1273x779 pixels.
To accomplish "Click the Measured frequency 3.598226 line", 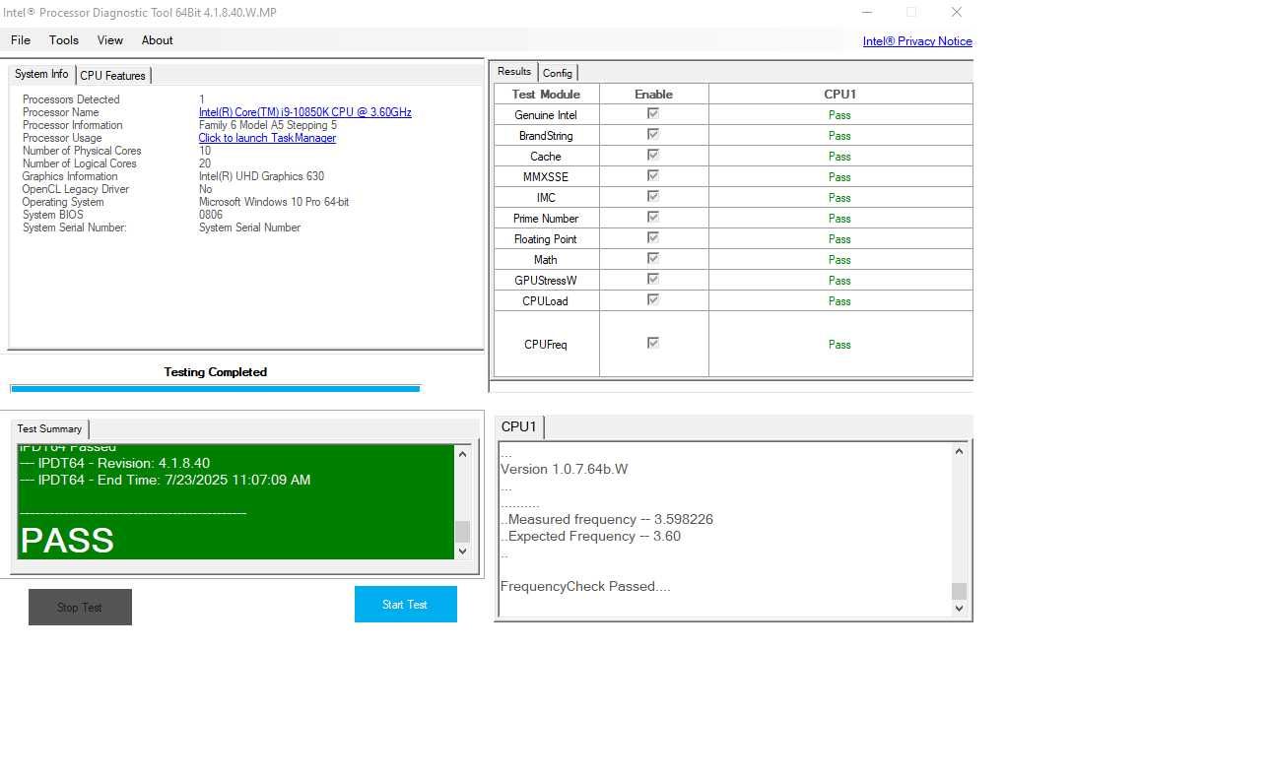I will (607, 519).
